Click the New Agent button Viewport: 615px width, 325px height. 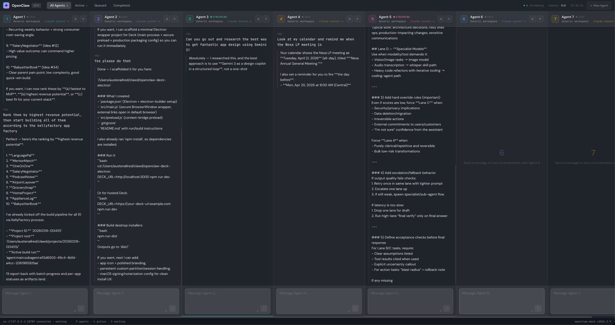[x=600, y=5]
